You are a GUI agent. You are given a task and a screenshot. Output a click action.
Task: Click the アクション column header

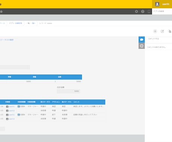(56, 102)
